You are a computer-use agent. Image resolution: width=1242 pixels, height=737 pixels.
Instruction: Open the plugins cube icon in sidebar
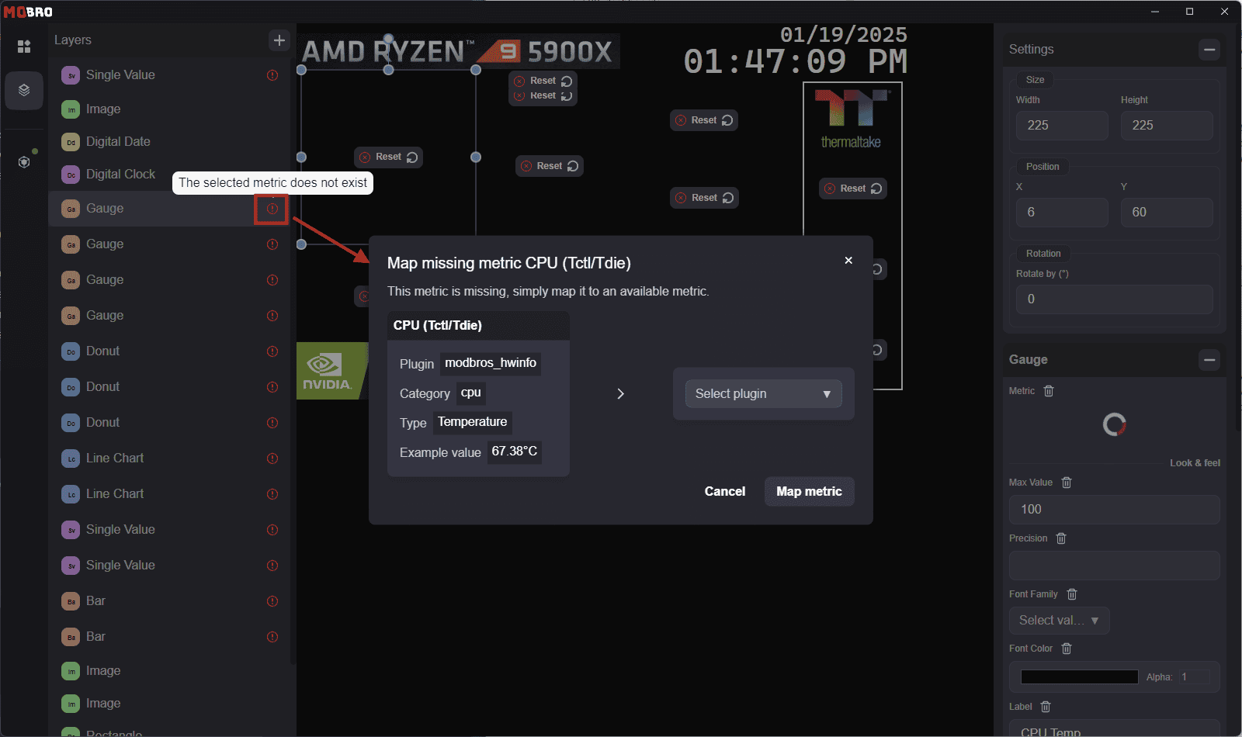point(24,162)
